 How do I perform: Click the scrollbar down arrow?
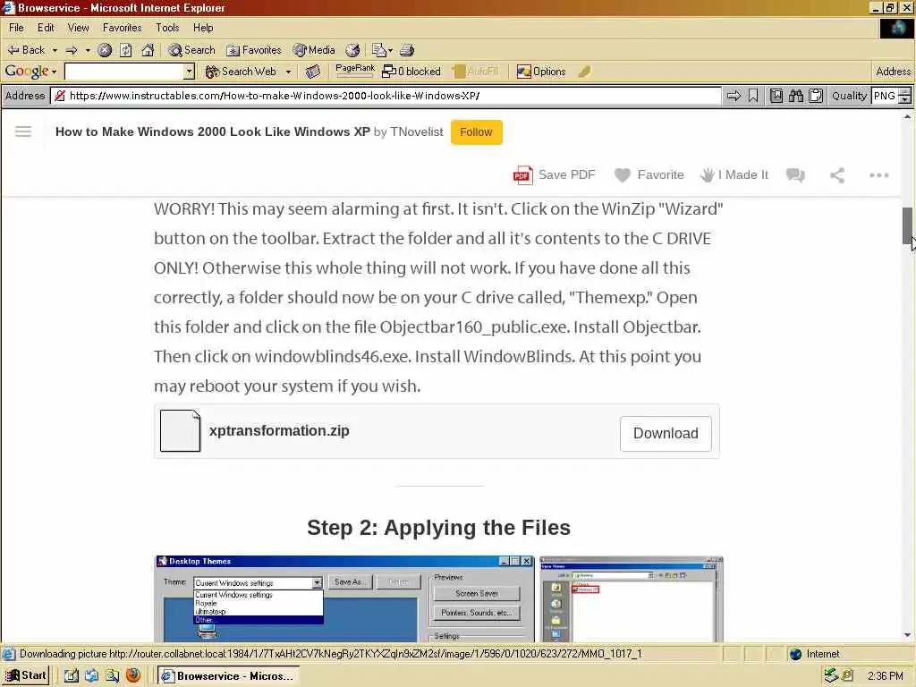907,635
